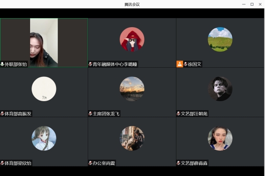The width and height of the screenshot is (265, 176).
Task: Click orange host icon next to 徐国文
Action: click(180, 64)
